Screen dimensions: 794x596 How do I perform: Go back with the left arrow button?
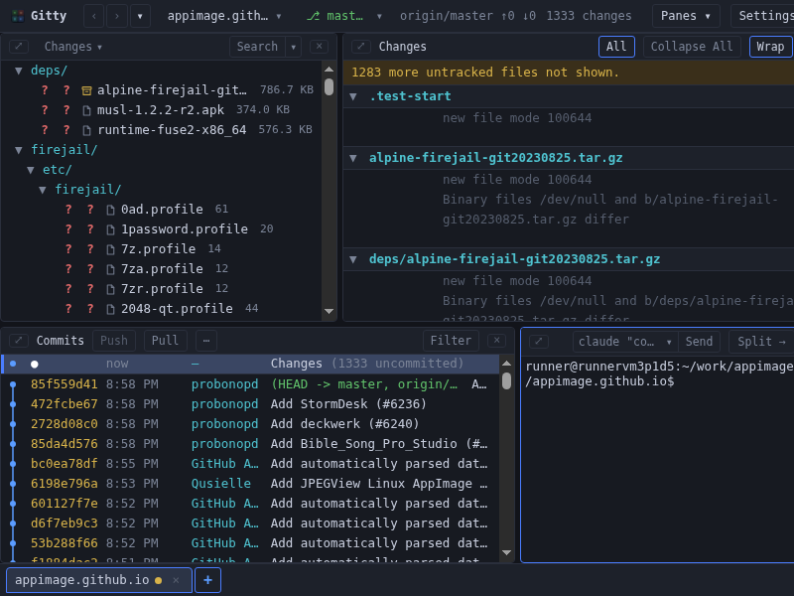(93, 16)
